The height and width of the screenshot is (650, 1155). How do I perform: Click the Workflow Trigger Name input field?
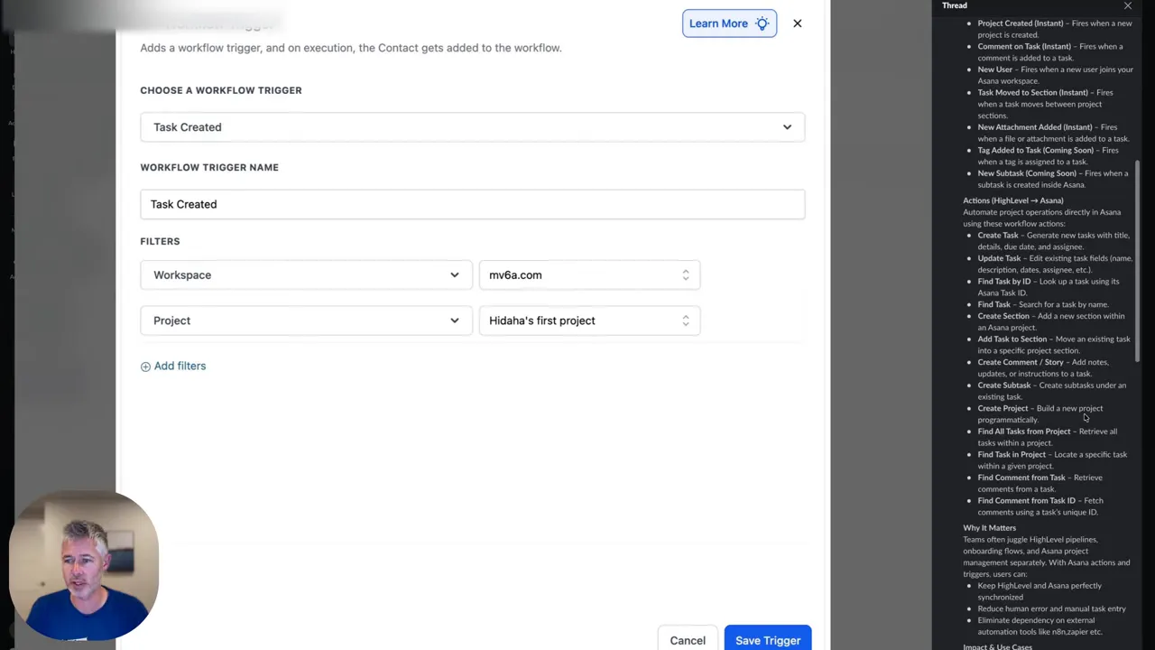pyautogui.click(x=472, y=204)
